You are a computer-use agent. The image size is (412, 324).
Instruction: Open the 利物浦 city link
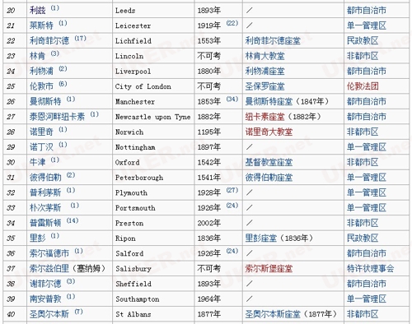(41, 71)
